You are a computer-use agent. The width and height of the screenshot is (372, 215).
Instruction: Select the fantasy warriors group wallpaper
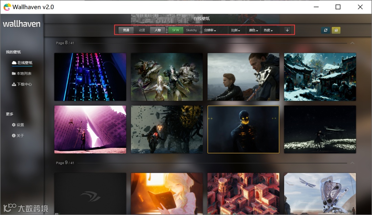pos(167,77)
